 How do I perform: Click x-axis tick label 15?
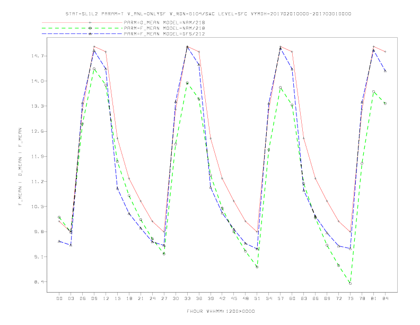(117, 298)
